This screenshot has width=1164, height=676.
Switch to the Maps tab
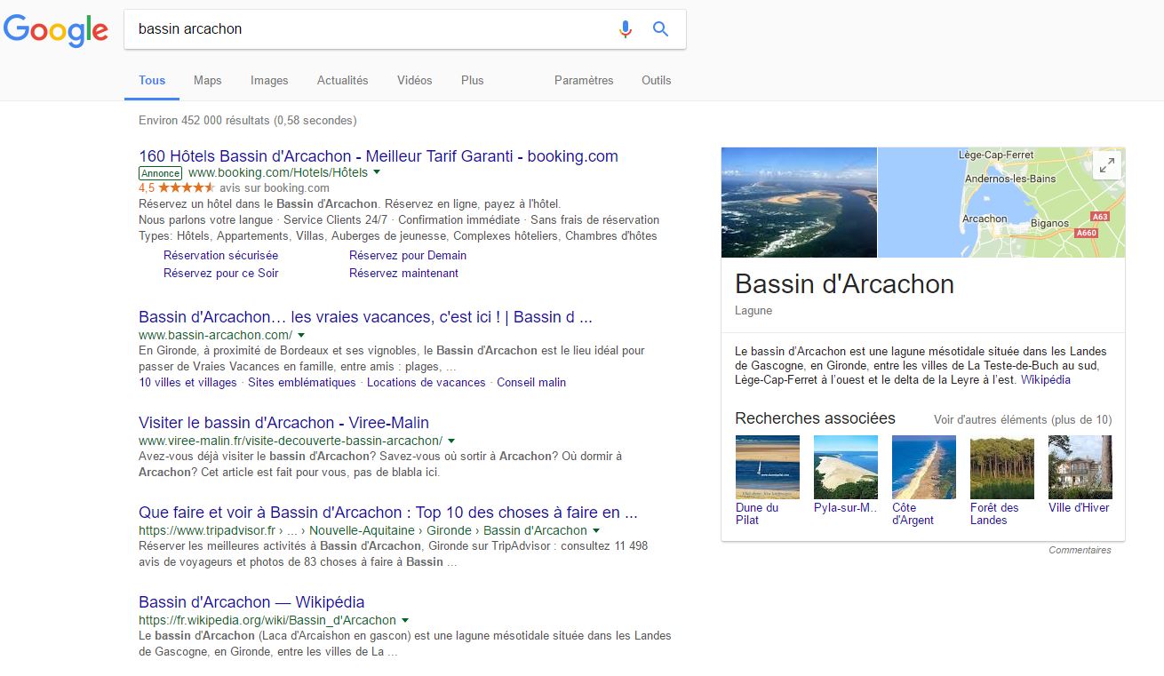(x=207, y=80)
